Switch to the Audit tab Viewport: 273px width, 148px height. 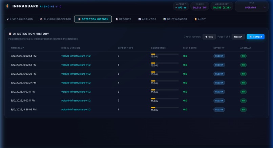pyautogui.click(x=200, y=19)
